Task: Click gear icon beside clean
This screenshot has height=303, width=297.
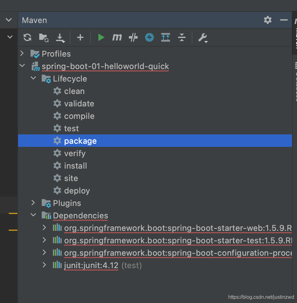Action: click(57, 91)
